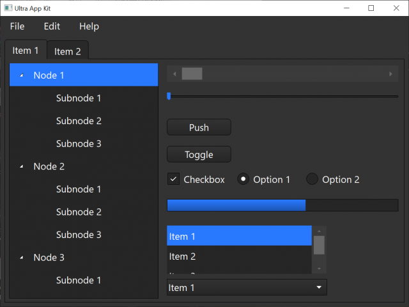Select the Option 1 radio button
The image size is (409, 307).
click(x=243, y=179)
